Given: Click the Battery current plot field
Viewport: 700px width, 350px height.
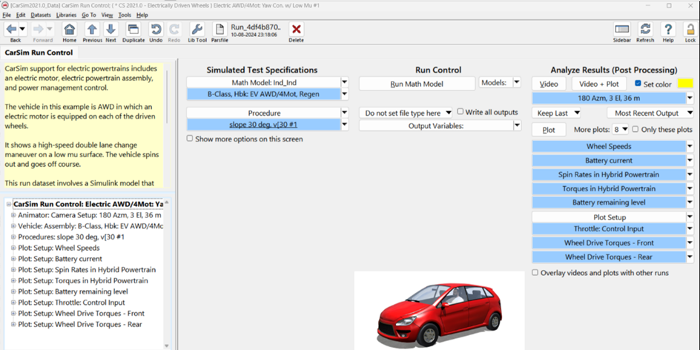Looking at the screenshot, I should tap(609, 160).
